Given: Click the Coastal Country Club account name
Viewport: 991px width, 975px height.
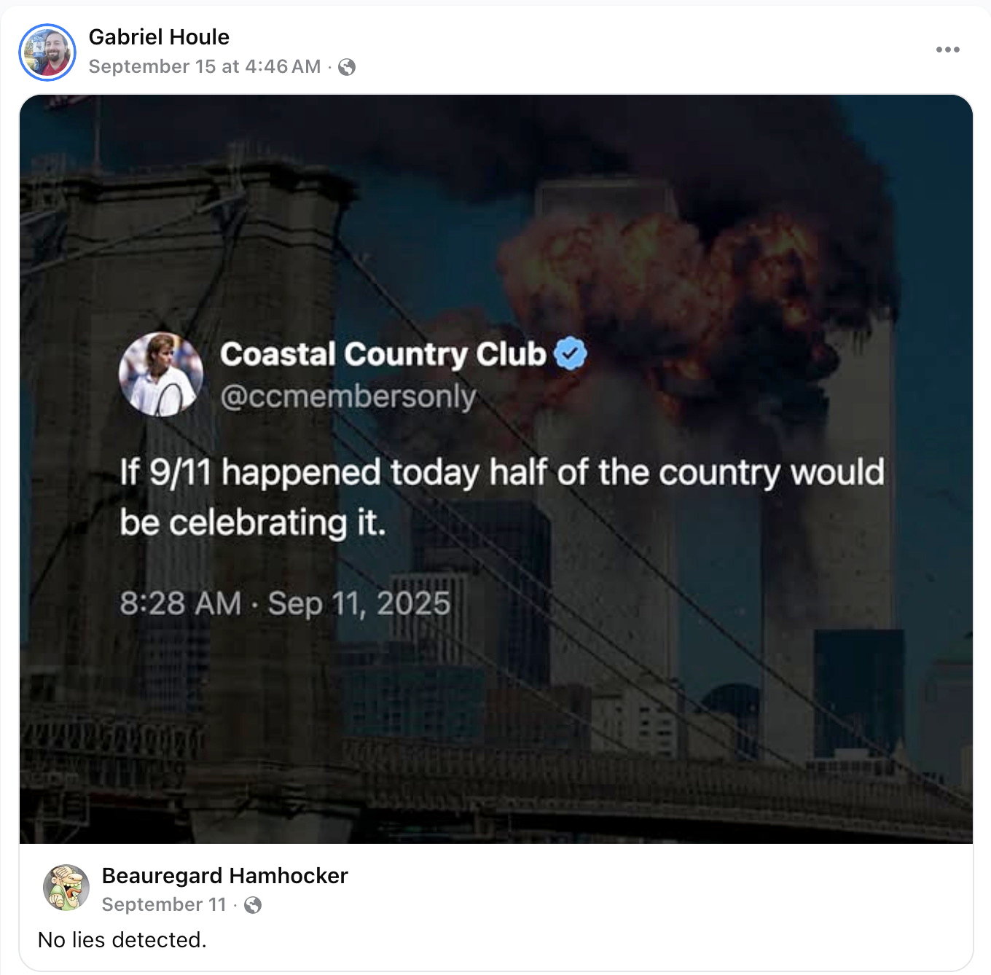Looking at the screenshot, I should [x=383, y=354].
